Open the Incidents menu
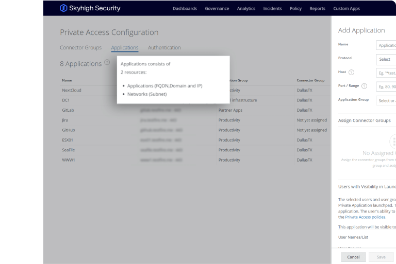396x264 pixels. [272, 9]
